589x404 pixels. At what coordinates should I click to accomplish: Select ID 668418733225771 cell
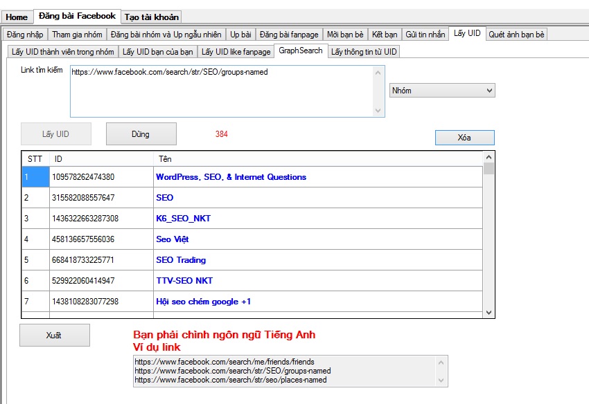coord(101,260)
